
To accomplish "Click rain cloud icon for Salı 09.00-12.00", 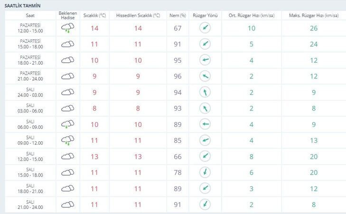I will coord(68,140).
